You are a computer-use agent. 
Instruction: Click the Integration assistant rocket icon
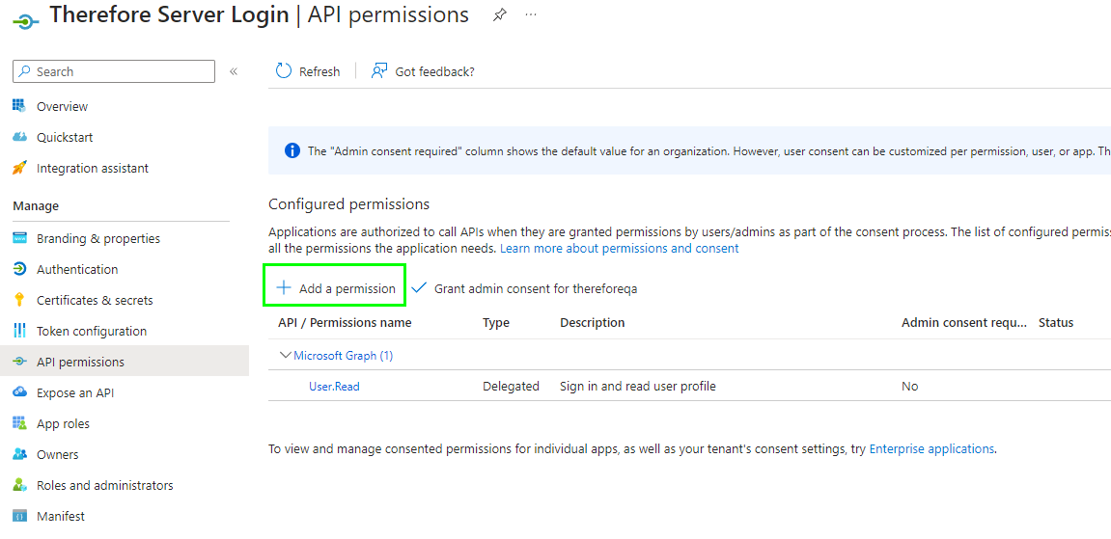coord(20,169)
